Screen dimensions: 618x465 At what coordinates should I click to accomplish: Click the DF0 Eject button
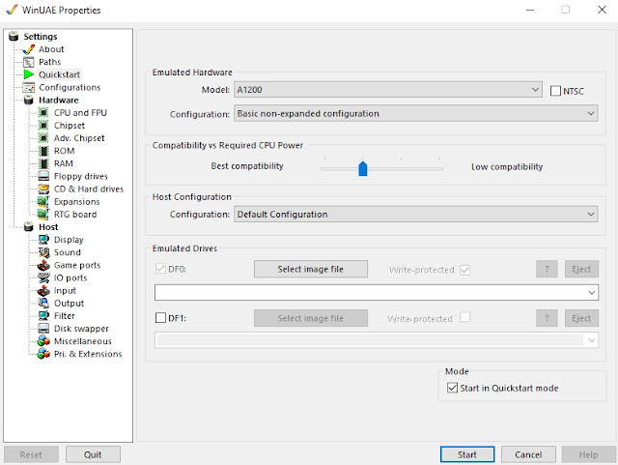click(581, 269)
